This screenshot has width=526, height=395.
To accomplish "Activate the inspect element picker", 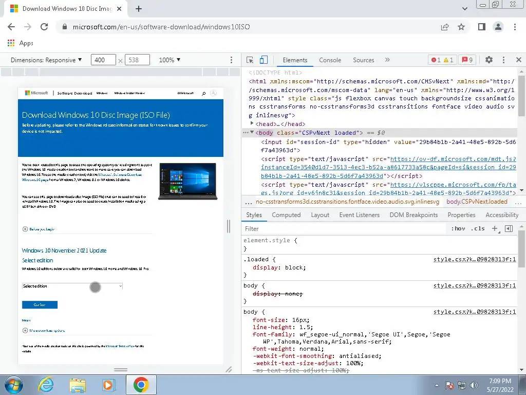I will click(x=250, y=60).
